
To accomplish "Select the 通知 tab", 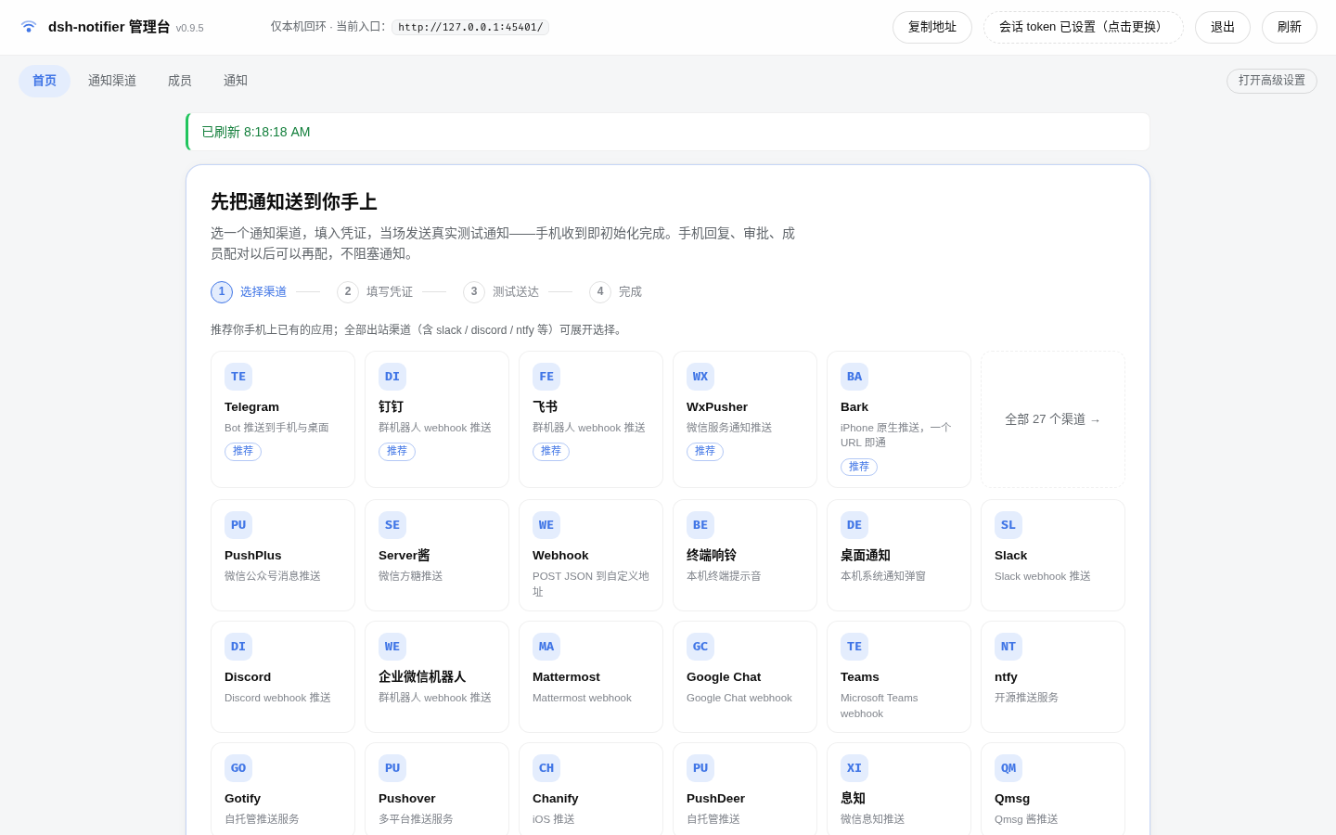I will point(236,81).
